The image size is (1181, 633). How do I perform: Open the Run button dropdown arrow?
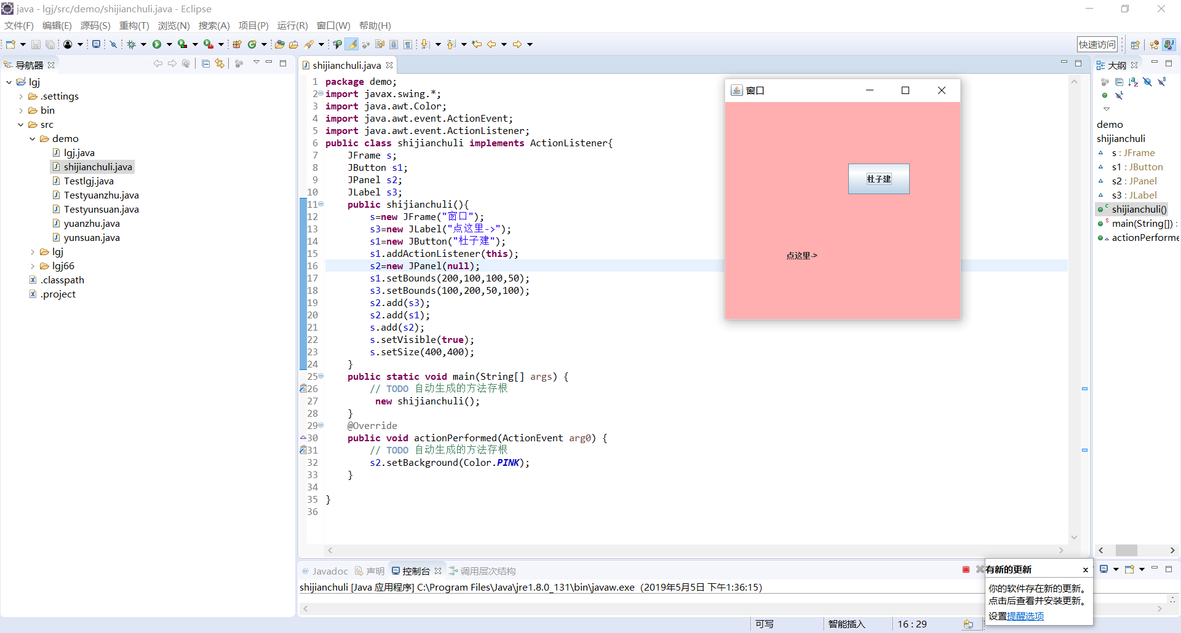click(x=169, y=44)
